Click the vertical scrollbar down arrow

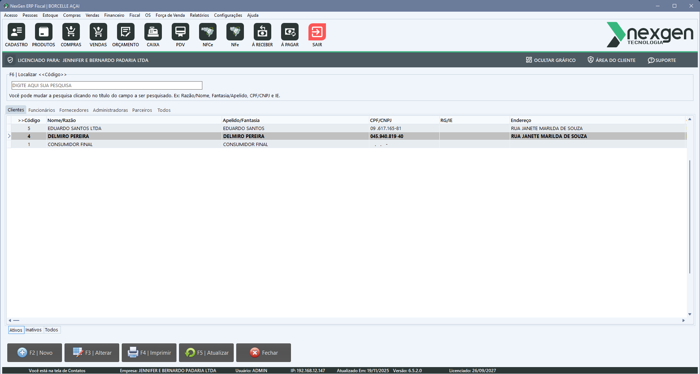690,314
